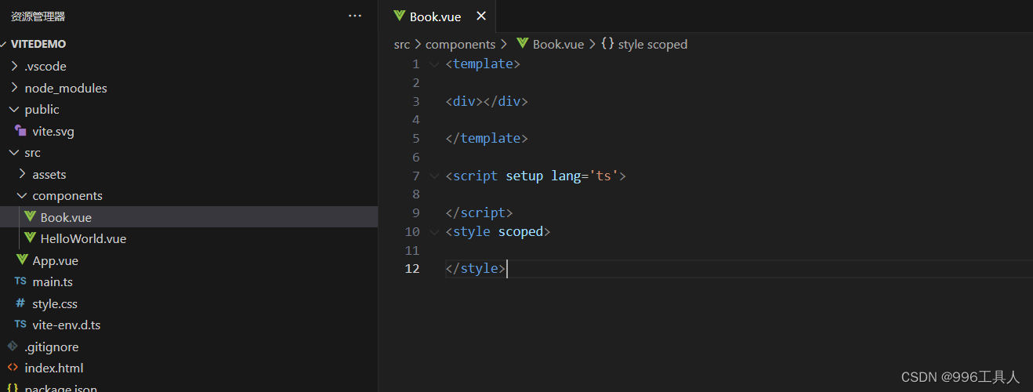Click the components breadcrumb segment

pyautogui.click(x=460, y=45)
